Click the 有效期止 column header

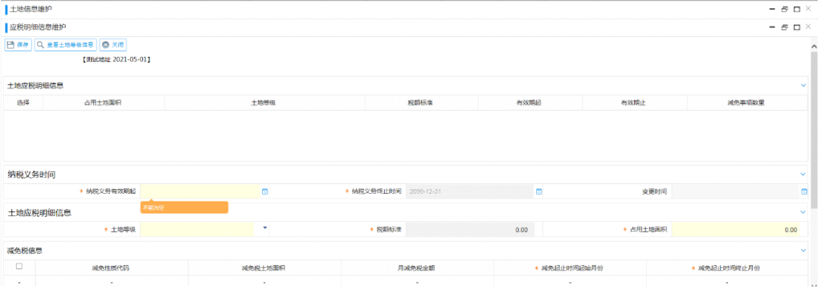(635, 103)
